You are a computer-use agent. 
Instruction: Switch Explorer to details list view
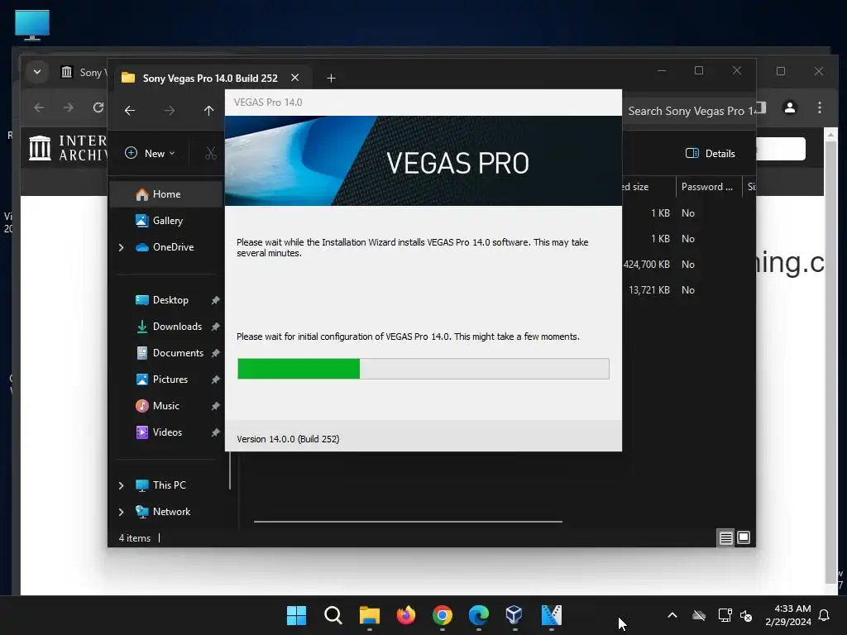coord(725,537)
